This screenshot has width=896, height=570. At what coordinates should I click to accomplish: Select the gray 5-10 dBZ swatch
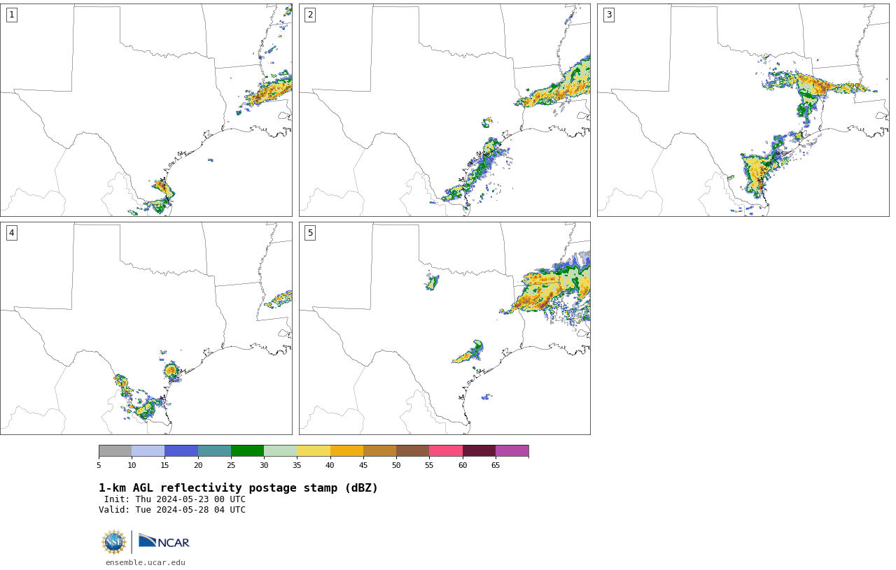(x=115, y=450)
